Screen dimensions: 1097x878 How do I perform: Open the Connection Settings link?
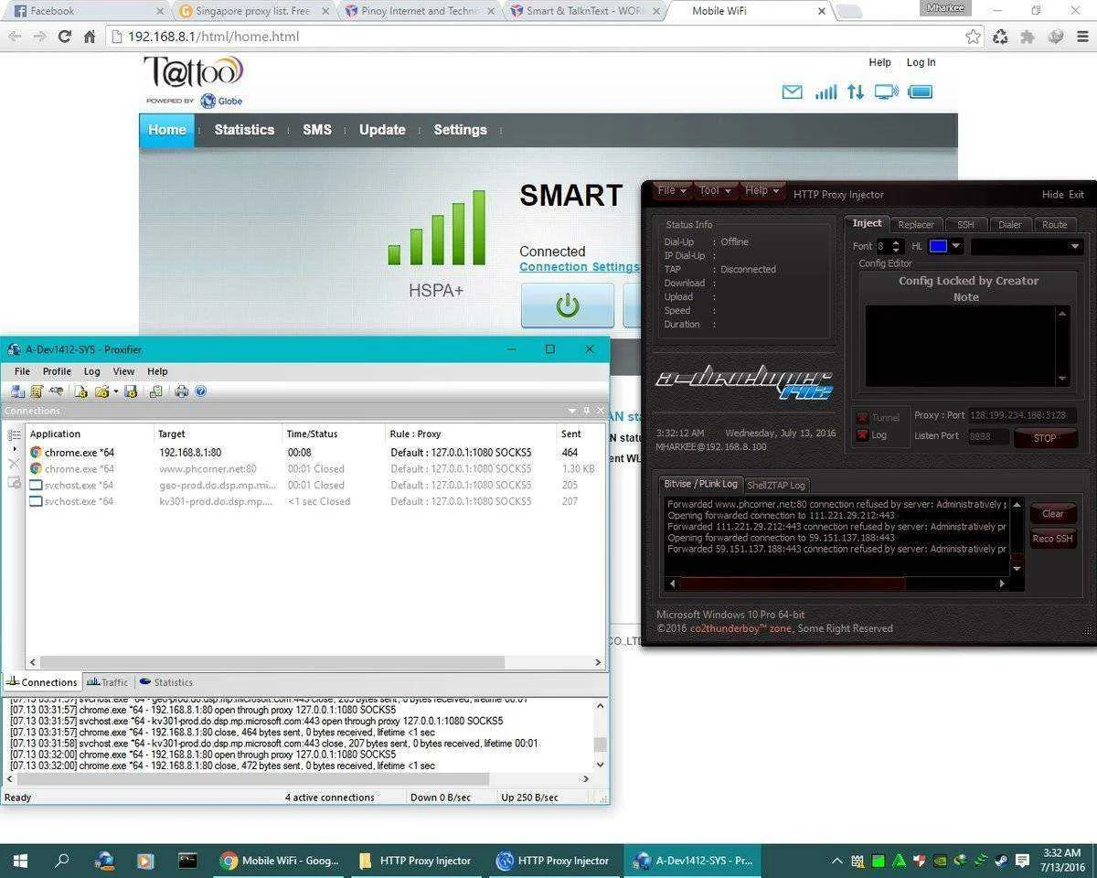coord(580,267)
